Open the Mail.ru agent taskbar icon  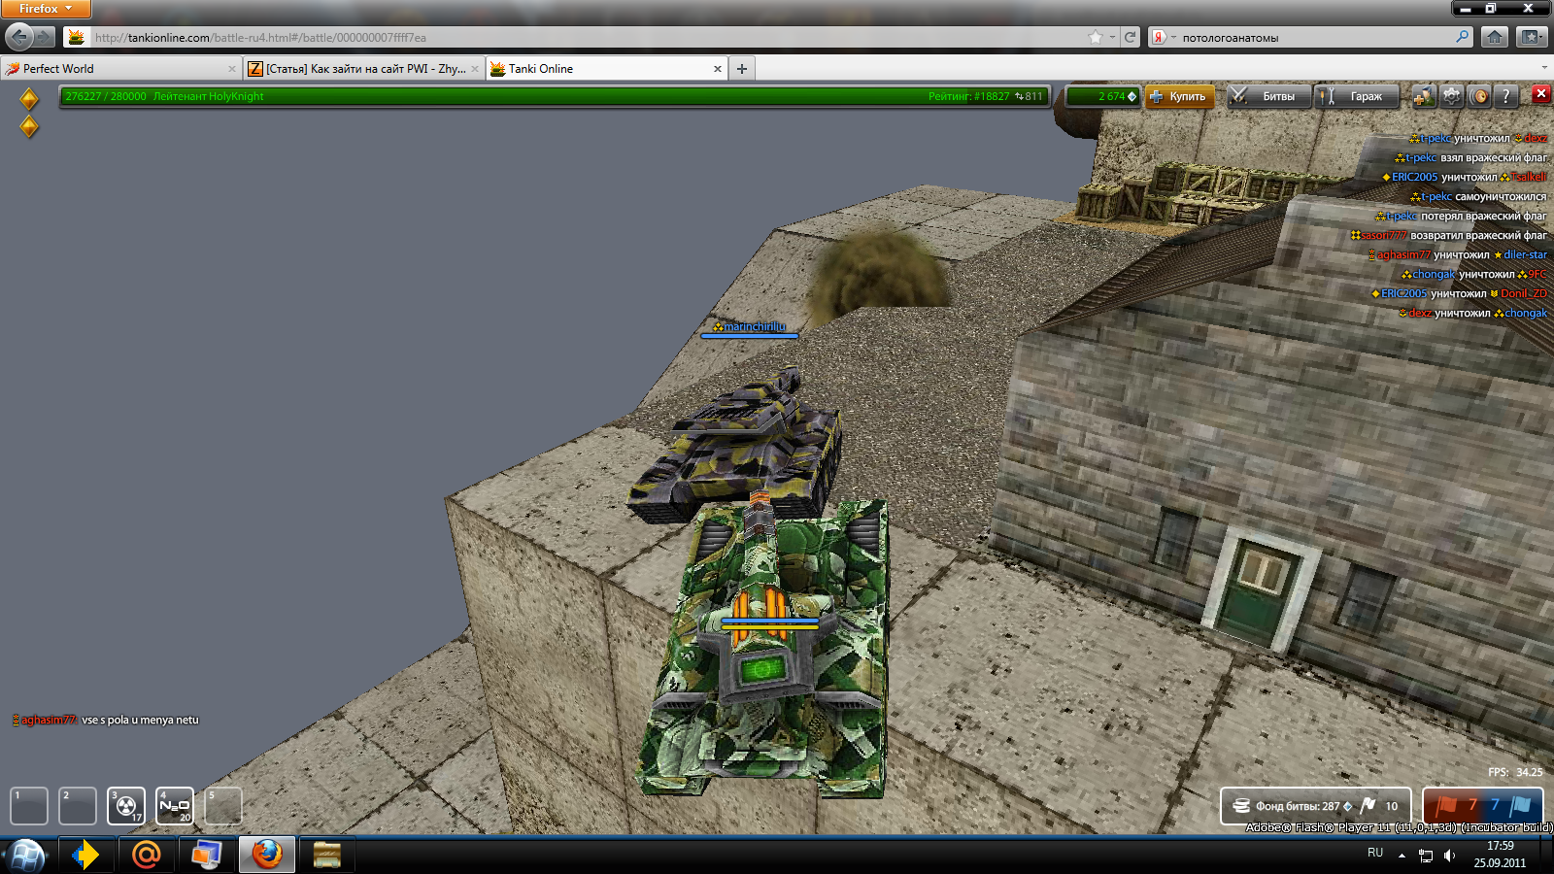pos(146,855)
